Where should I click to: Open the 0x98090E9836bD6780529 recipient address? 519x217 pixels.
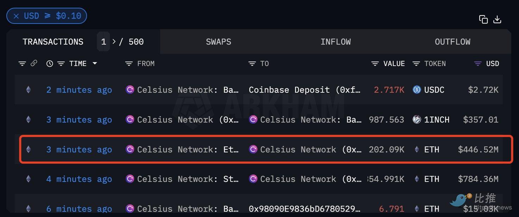[x=305, y=209]
